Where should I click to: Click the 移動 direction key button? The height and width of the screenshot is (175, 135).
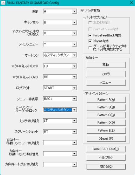106,65
